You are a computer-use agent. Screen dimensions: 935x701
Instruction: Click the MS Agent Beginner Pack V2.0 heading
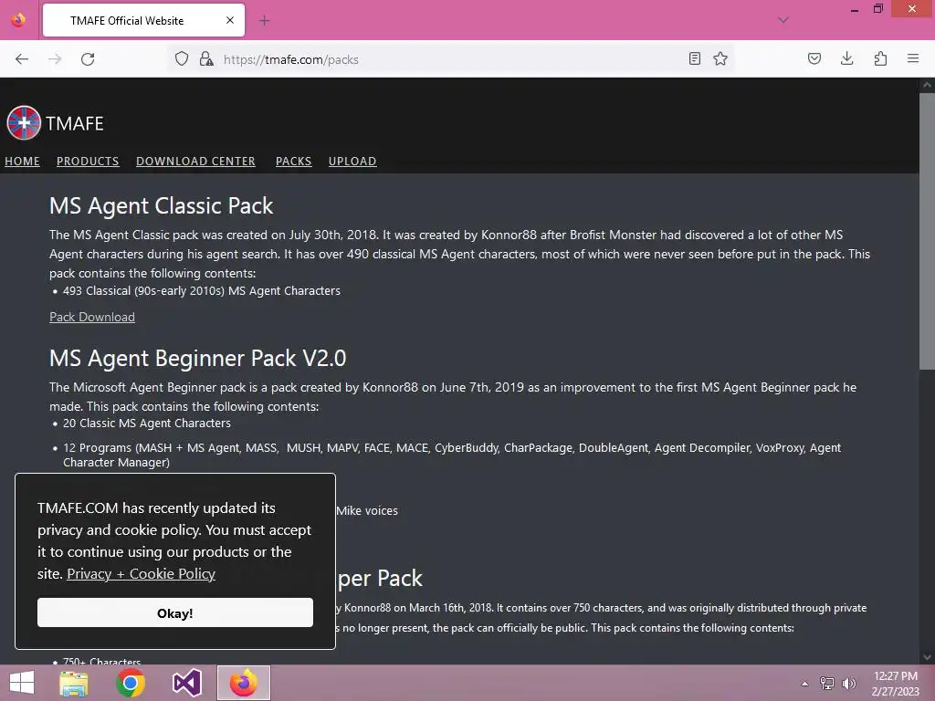pos(197,358)
